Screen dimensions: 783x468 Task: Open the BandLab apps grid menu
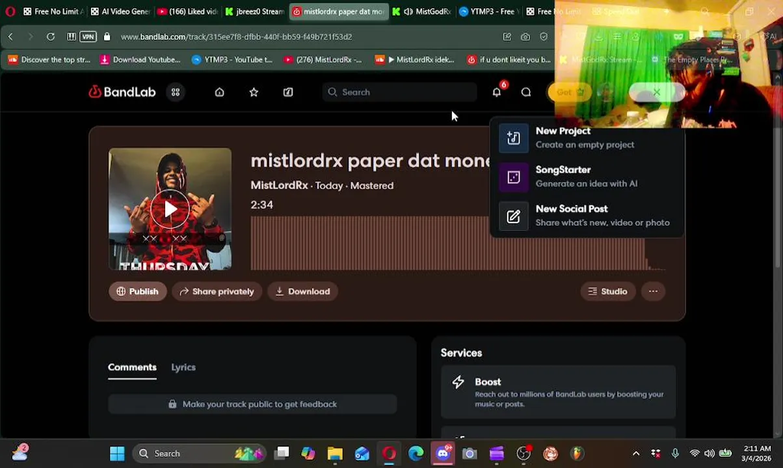(x=176, y=92)
